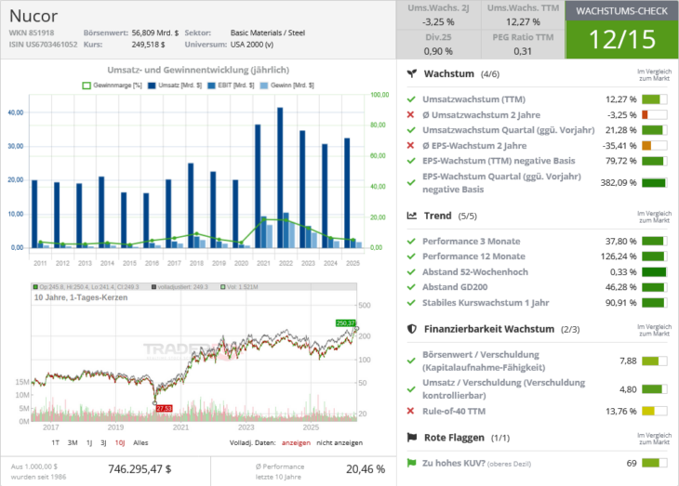Select the 3M chart time range

click(73, 442)
